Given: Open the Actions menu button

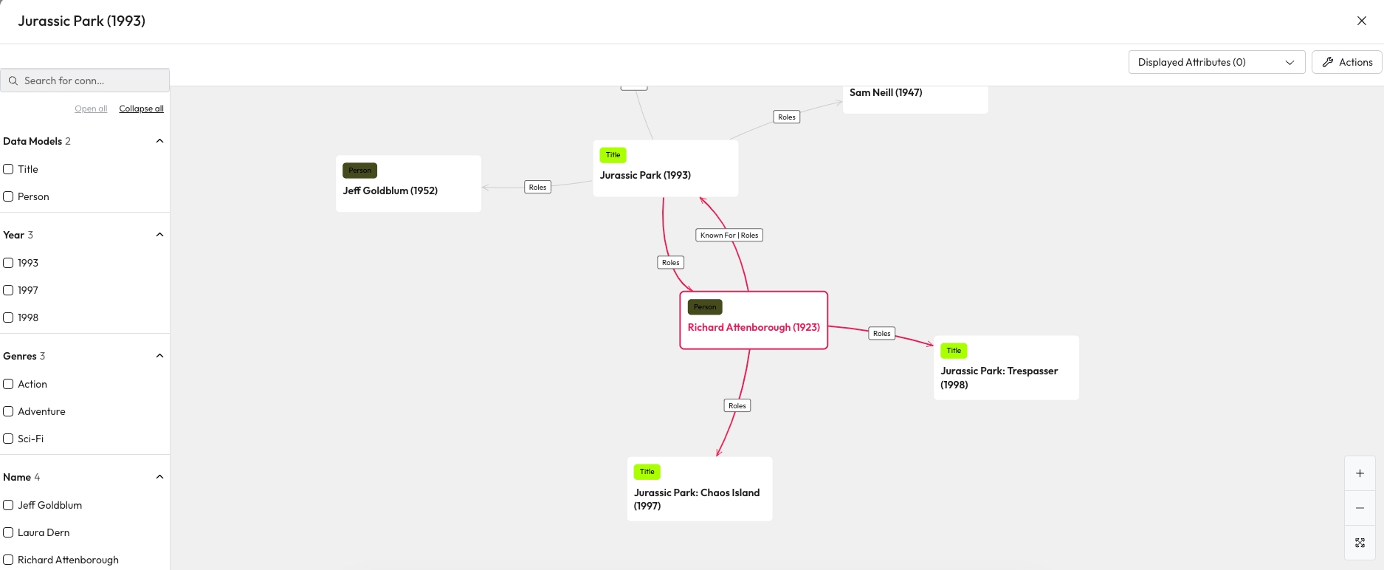Looking at the screenshot, I should (x=1346, y=62).
